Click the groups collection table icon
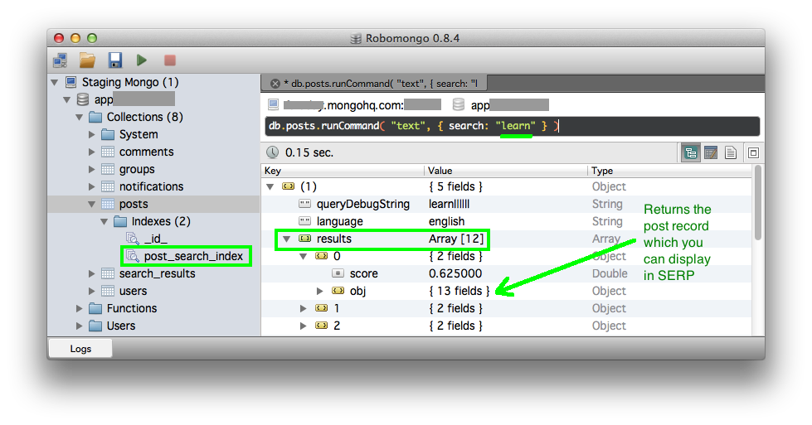Screen dimensions: 812x425 108,169
